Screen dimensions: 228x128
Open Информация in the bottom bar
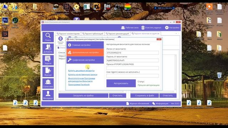click(160, 103)
